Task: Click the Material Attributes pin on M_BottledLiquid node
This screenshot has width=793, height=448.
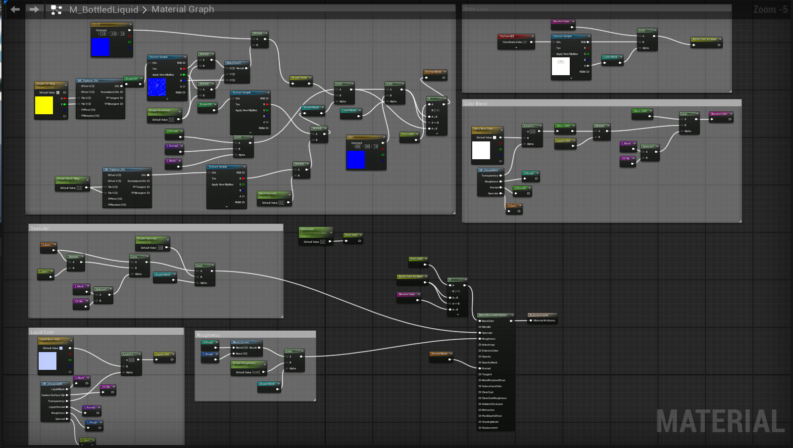Action: tap(531, 320)
